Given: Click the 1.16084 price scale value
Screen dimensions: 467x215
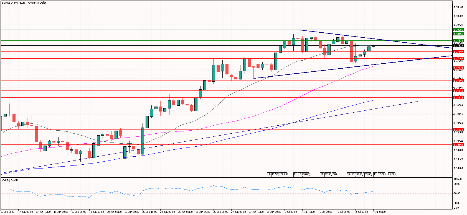Looking at the screenshot, I should pyautogui.click(x=458, y=105).
